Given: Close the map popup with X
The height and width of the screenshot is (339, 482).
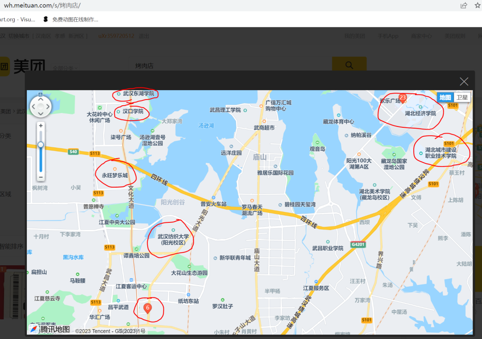Looking at the screenshot, I should (464, 82).
